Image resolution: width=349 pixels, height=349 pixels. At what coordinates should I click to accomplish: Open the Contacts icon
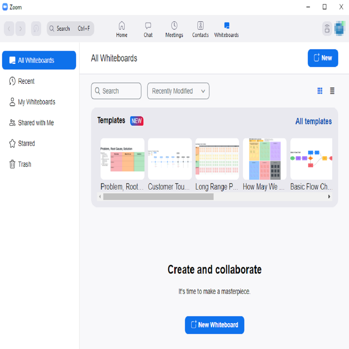tap(200, 25)
